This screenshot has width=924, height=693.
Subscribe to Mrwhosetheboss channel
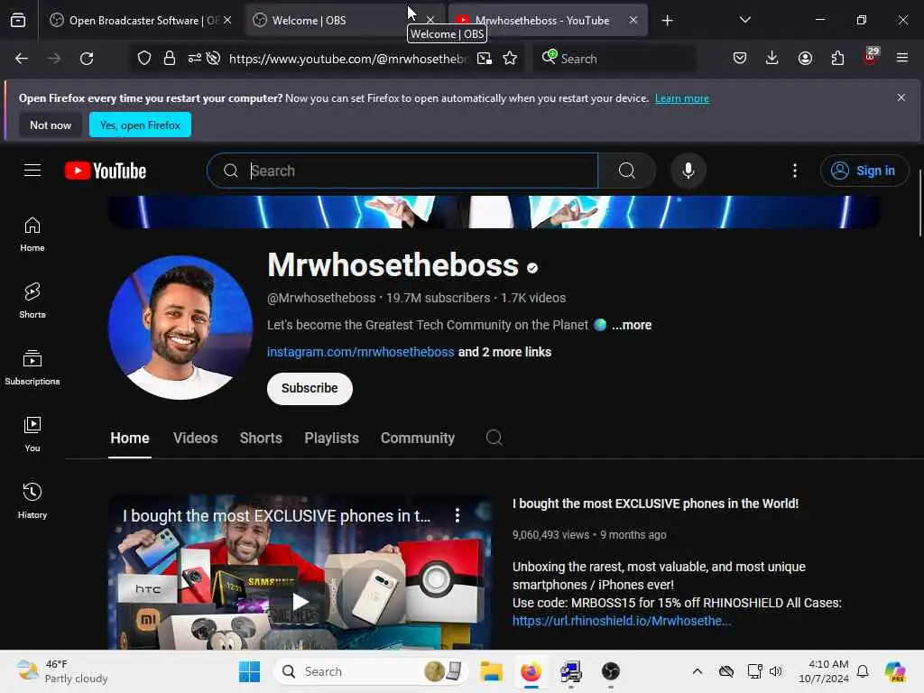[x=310, y=388]
